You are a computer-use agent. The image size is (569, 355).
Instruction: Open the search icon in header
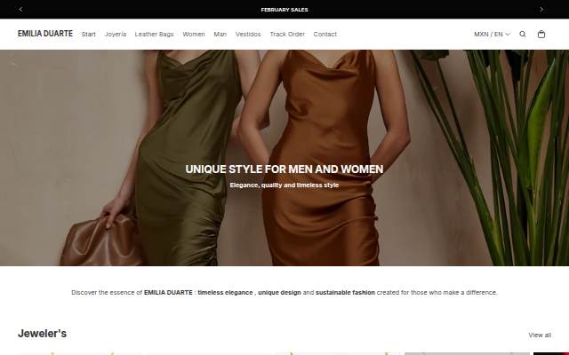coord(523,34)
